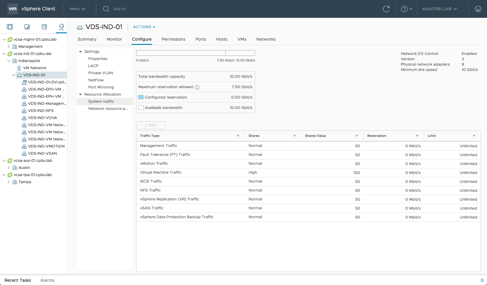Image resolution: width=487 pixels, height=285 pixels.
Task: Click Tampa datacenter icon
Action: 15,182
